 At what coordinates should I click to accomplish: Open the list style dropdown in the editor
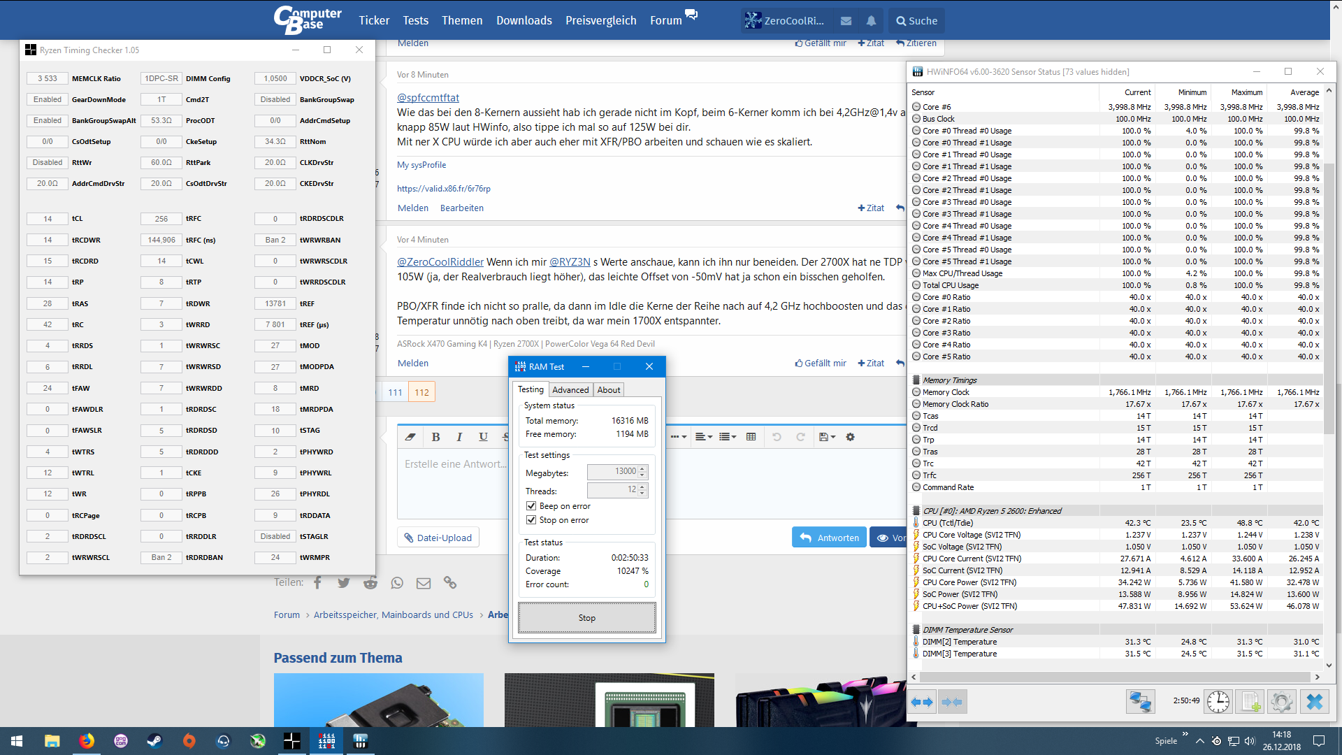pos(728,436)
